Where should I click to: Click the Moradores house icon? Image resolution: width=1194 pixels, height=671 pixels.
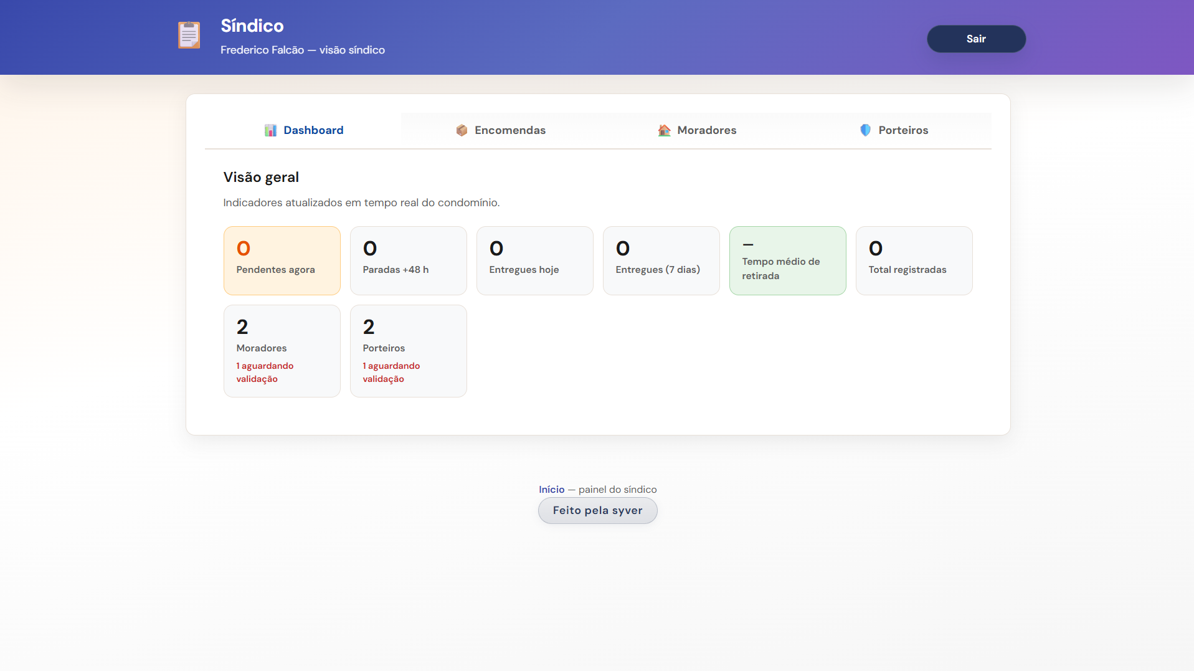tap(664, 130)
